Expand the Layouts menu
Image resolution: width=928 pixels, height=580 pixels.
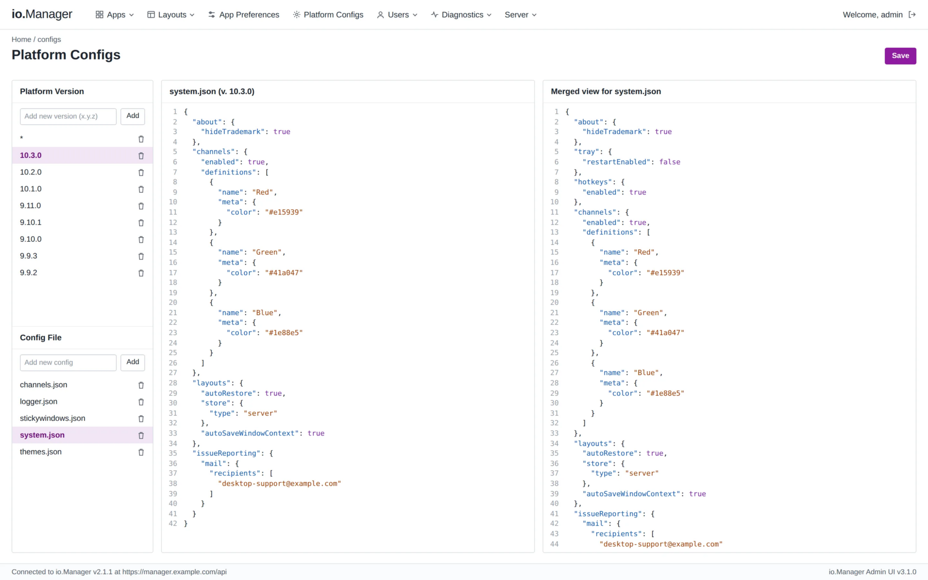pyautogui.click(x=171, y=14)
